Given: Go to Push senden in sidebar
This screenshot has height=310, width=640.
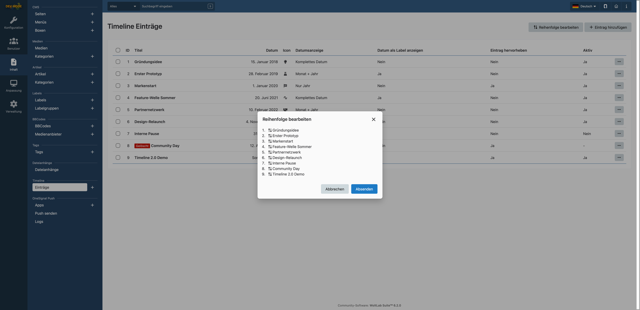Looking at the screenshot, I should point(46,213).
